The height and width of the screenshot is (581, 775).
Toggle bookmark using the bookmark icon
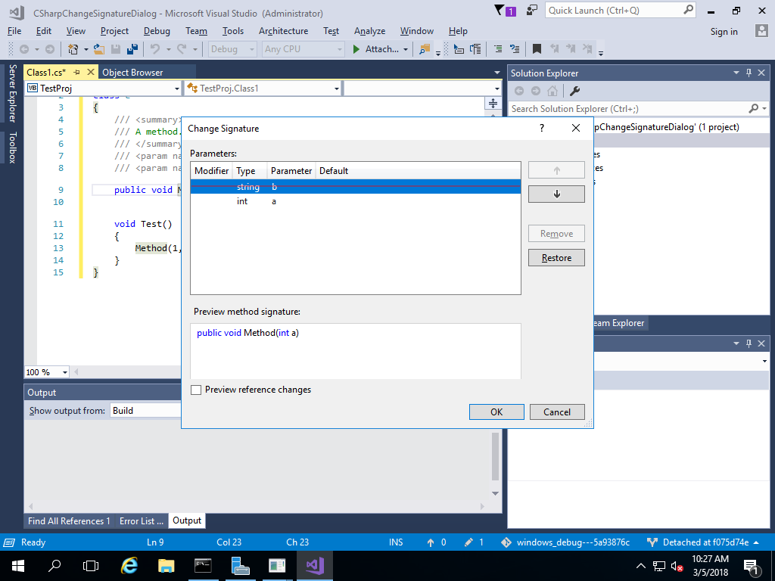537,49
